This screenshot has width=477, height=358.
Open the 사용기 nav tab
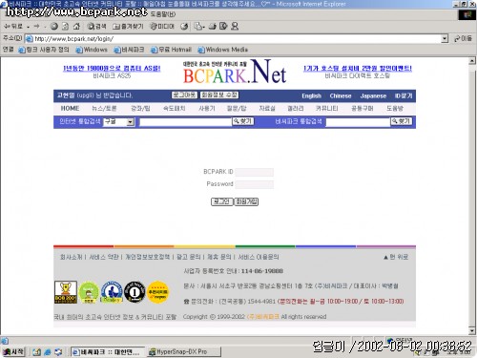click(207, 108)
